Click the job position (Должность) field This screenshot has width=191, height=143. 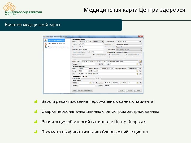pyautogui.click(x=123, y=86)
